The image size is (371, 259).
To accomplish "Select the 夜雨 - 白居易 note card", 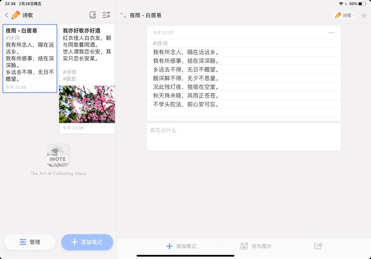I will coord(30,59).
